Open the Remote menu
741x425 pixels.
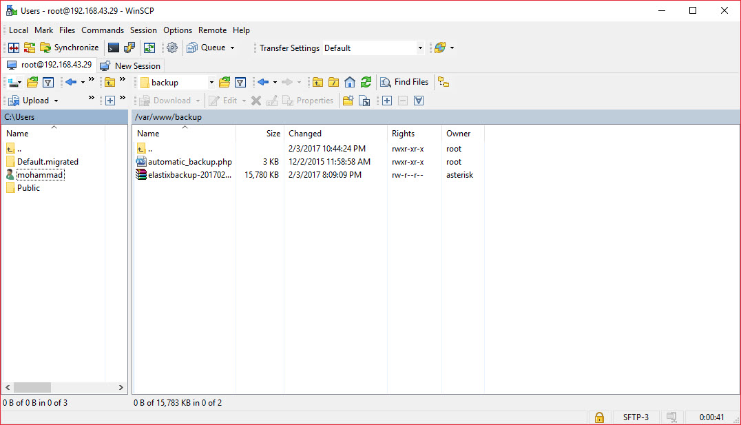(x=212, y=30)
